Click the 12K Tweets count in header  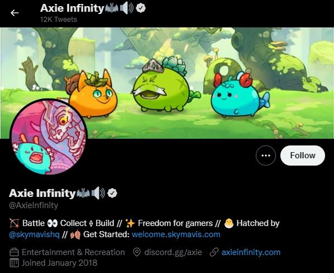click(x=59, y=20)
